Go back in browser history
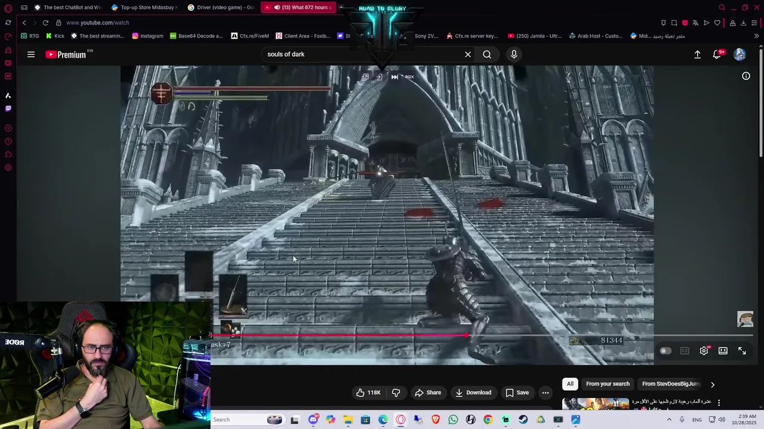 pos(24,23)
